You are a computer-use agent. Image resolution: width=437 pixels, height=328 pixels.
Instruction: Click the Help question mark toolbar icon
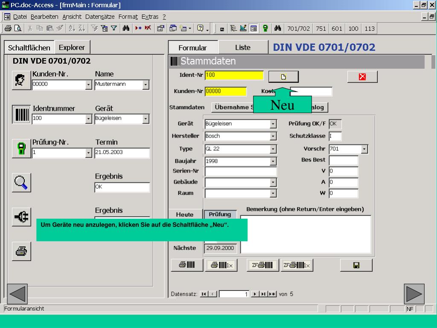pyautogui.click(x=200, y=28)
